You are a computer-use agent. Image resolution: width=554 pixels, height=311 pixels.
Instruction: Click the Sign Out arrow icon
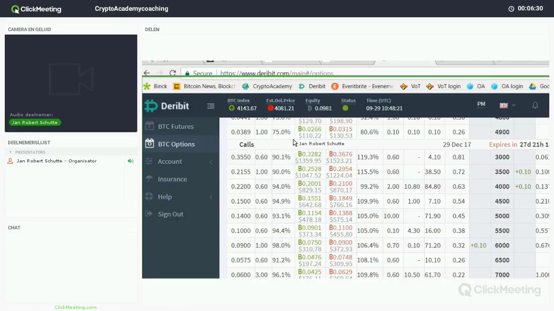pyautogui.click(x=149, y=213)
